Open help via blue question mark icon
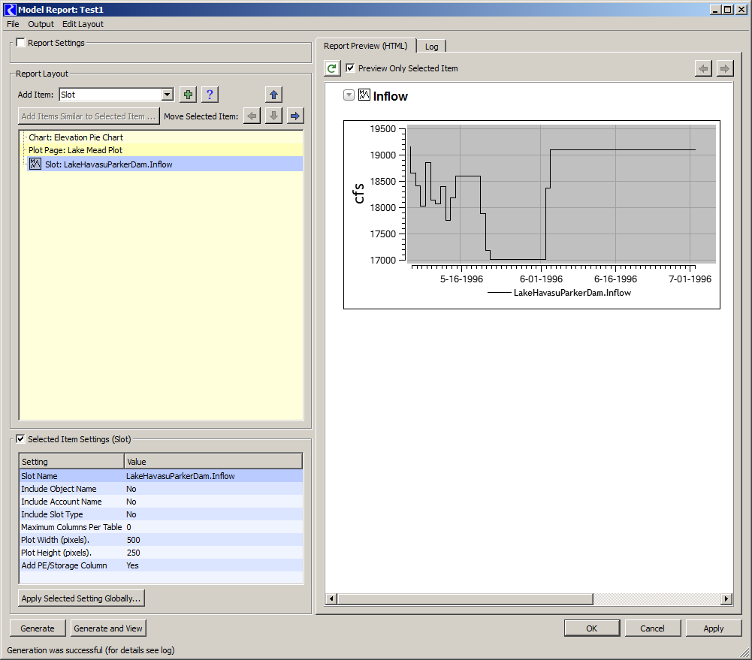This screenshot has width=752, height=660. click(210, 95)
